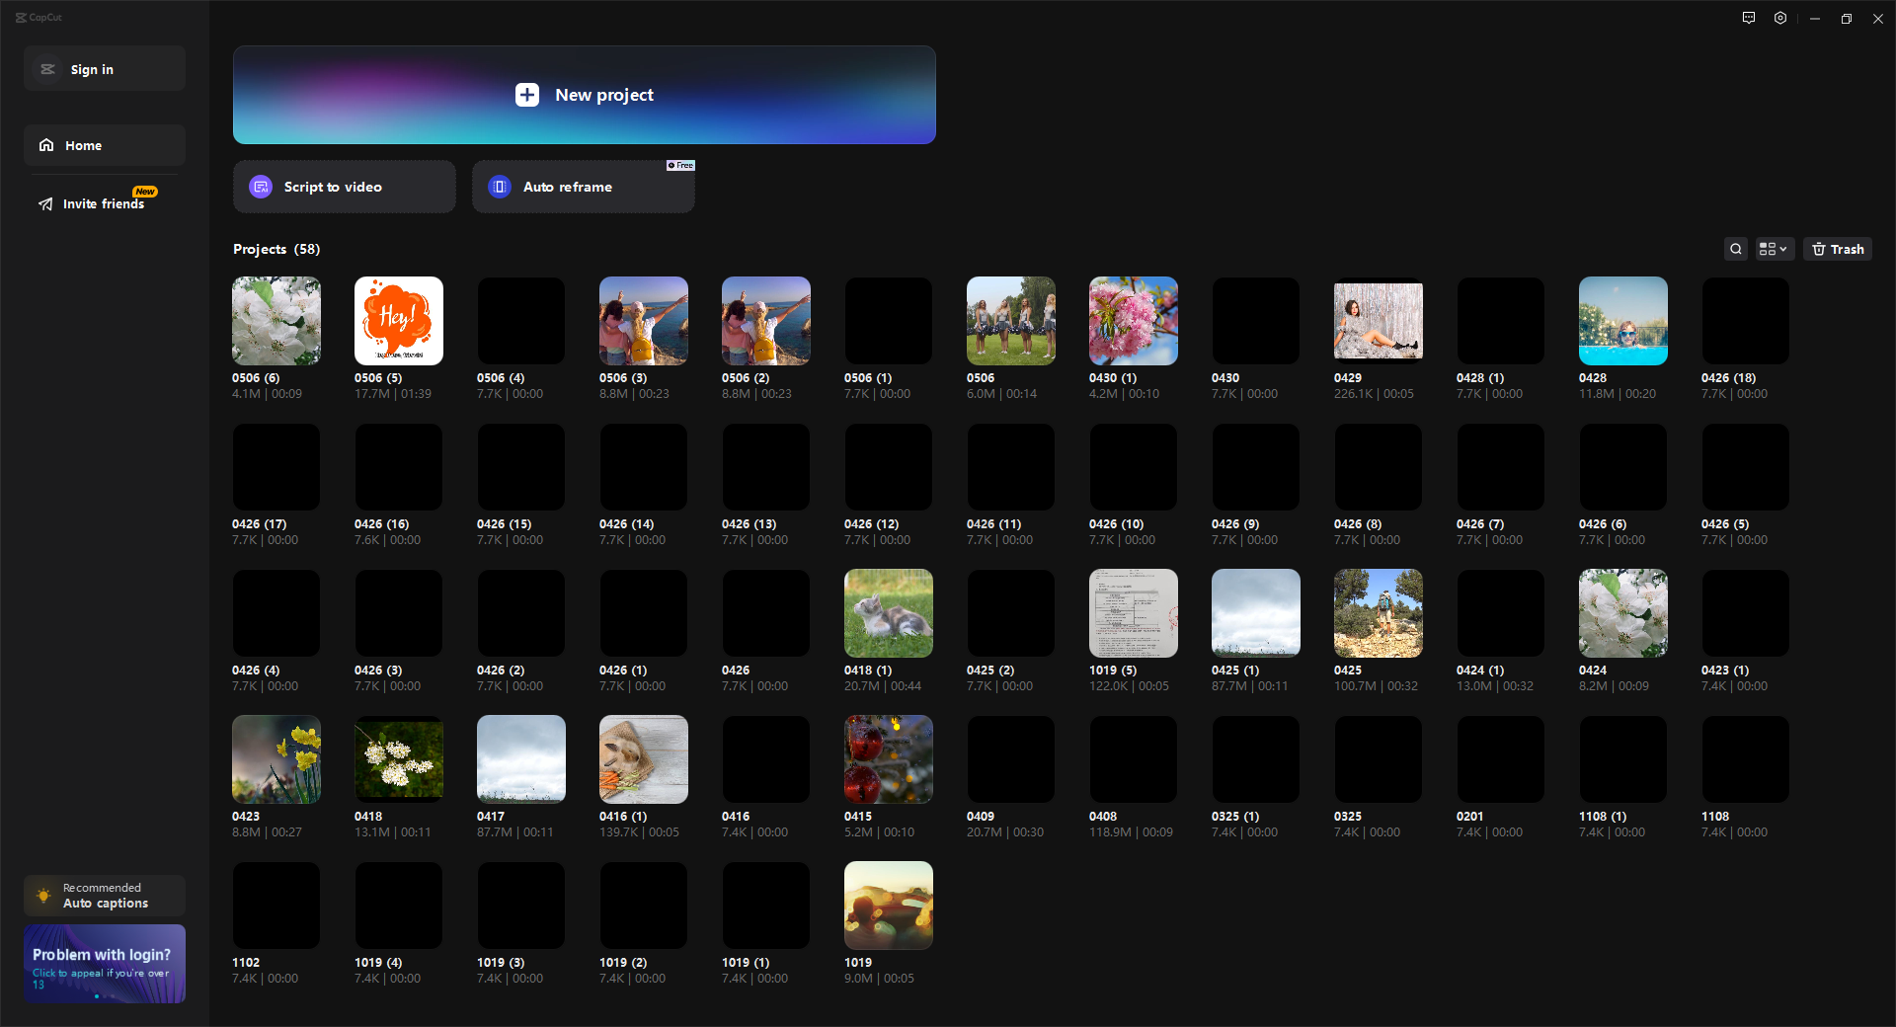Select the Auto reframe feature icon

pyautogui.click(x=499, y=187)
